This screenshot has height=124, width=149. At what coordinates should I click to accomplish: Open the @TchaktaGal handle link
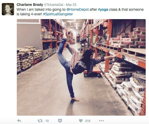click(53, 5)
